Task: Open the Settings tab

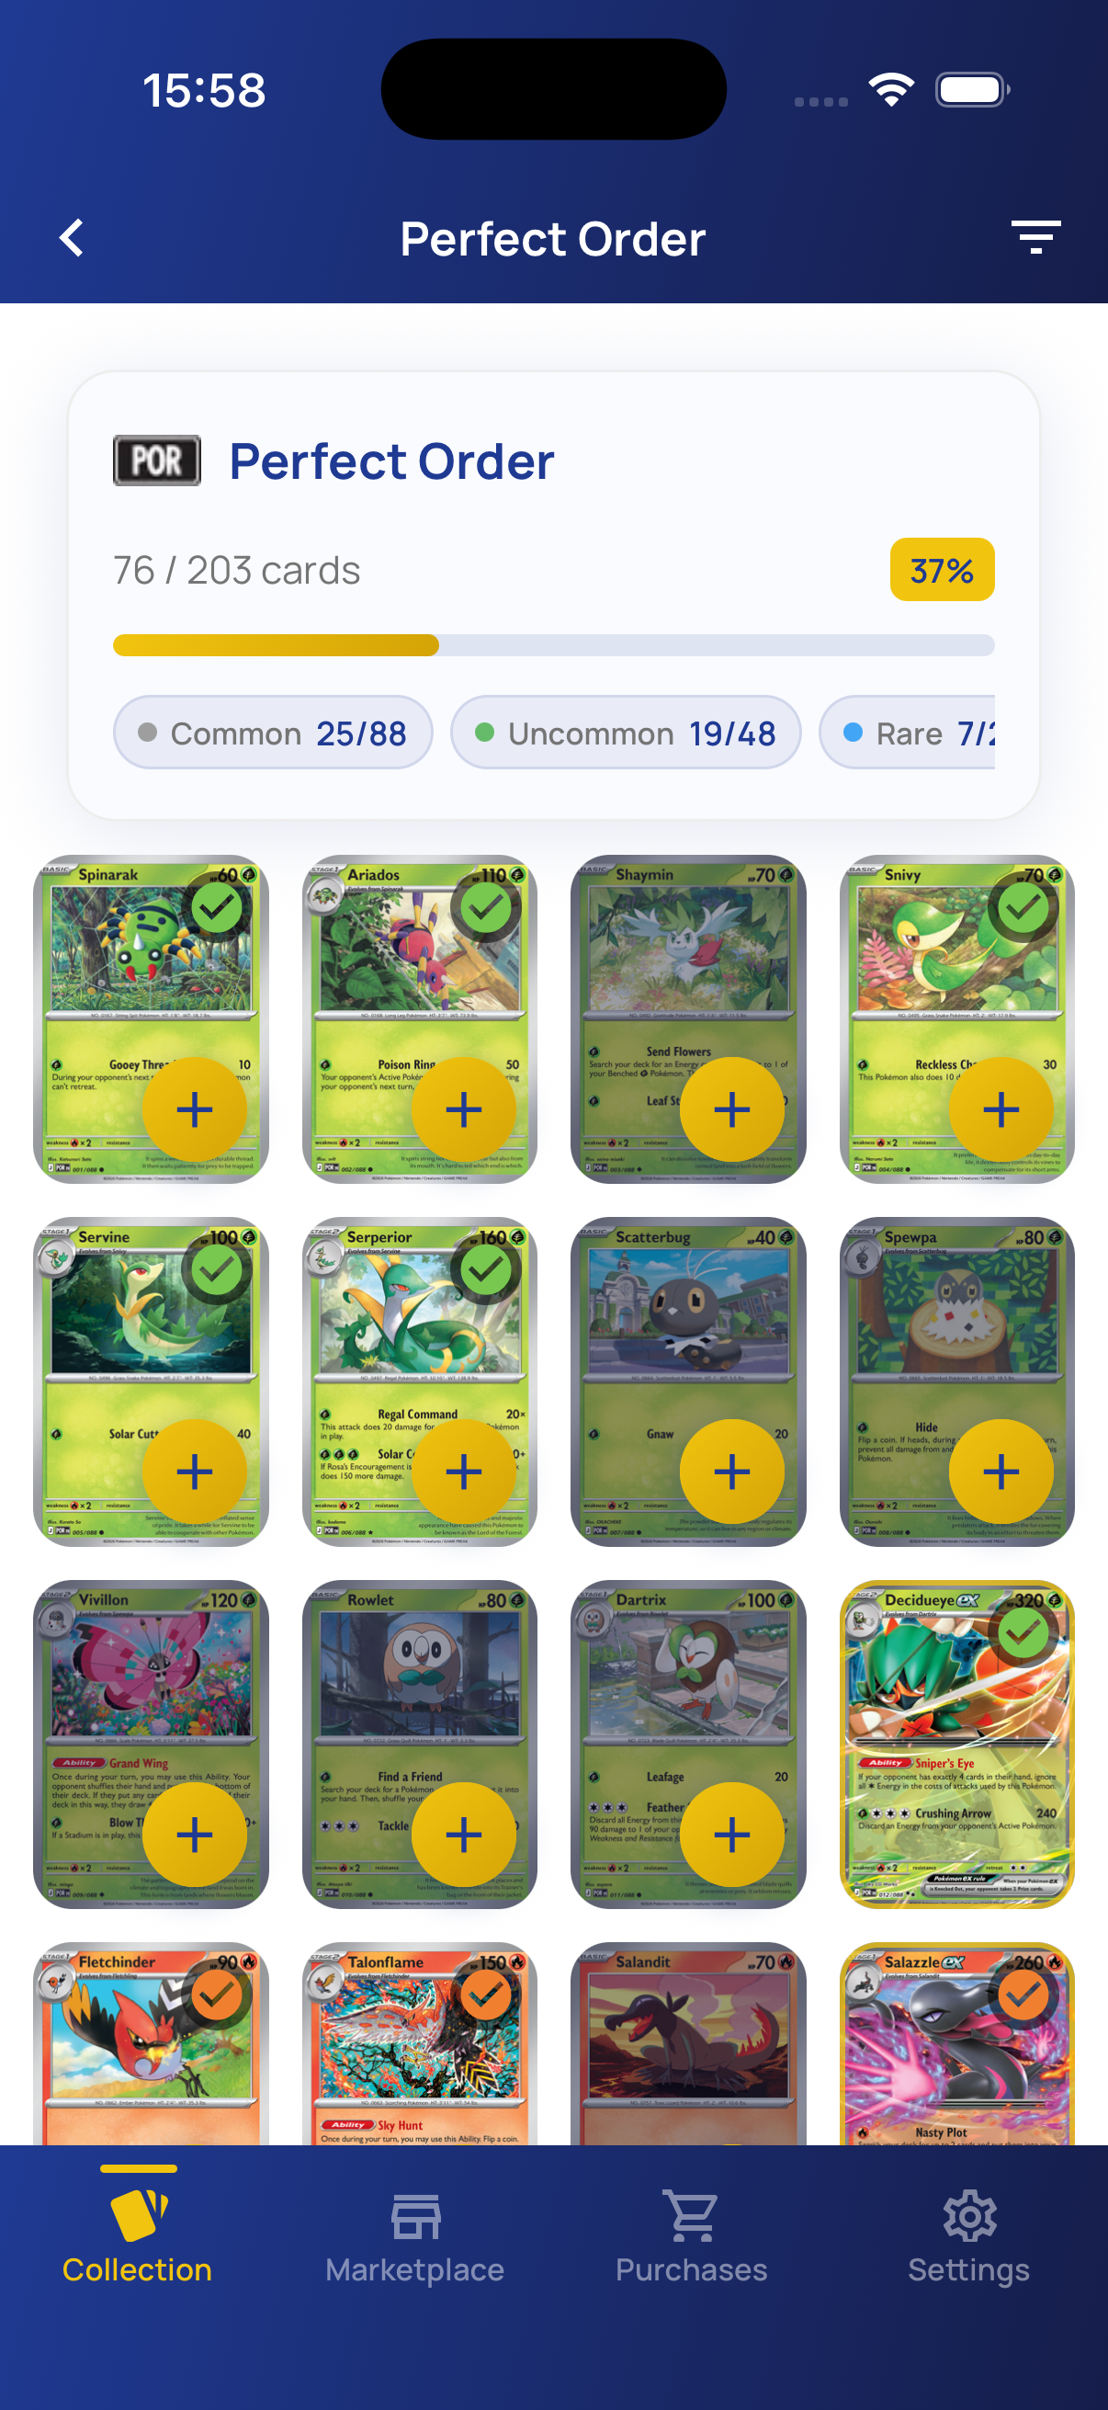Action: pyautogui.click(x=969, y=2238)
